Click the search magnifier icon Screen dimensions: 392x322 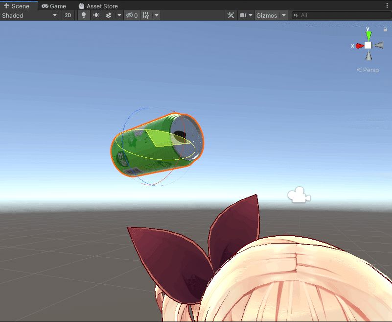(x=296, y=16)
